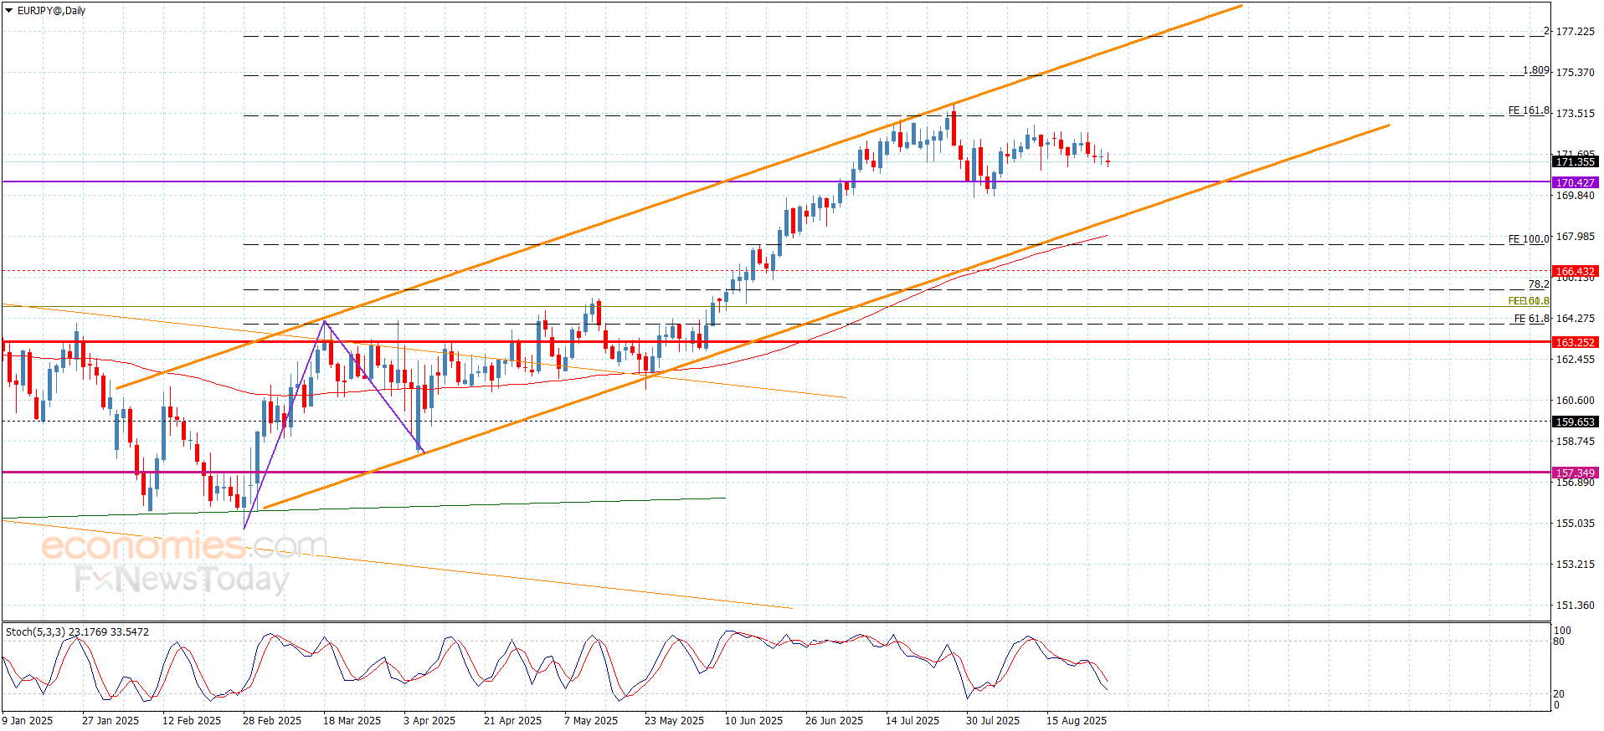
Task: Click the 27 Jan 2025 date label
Action: (111, 721)
